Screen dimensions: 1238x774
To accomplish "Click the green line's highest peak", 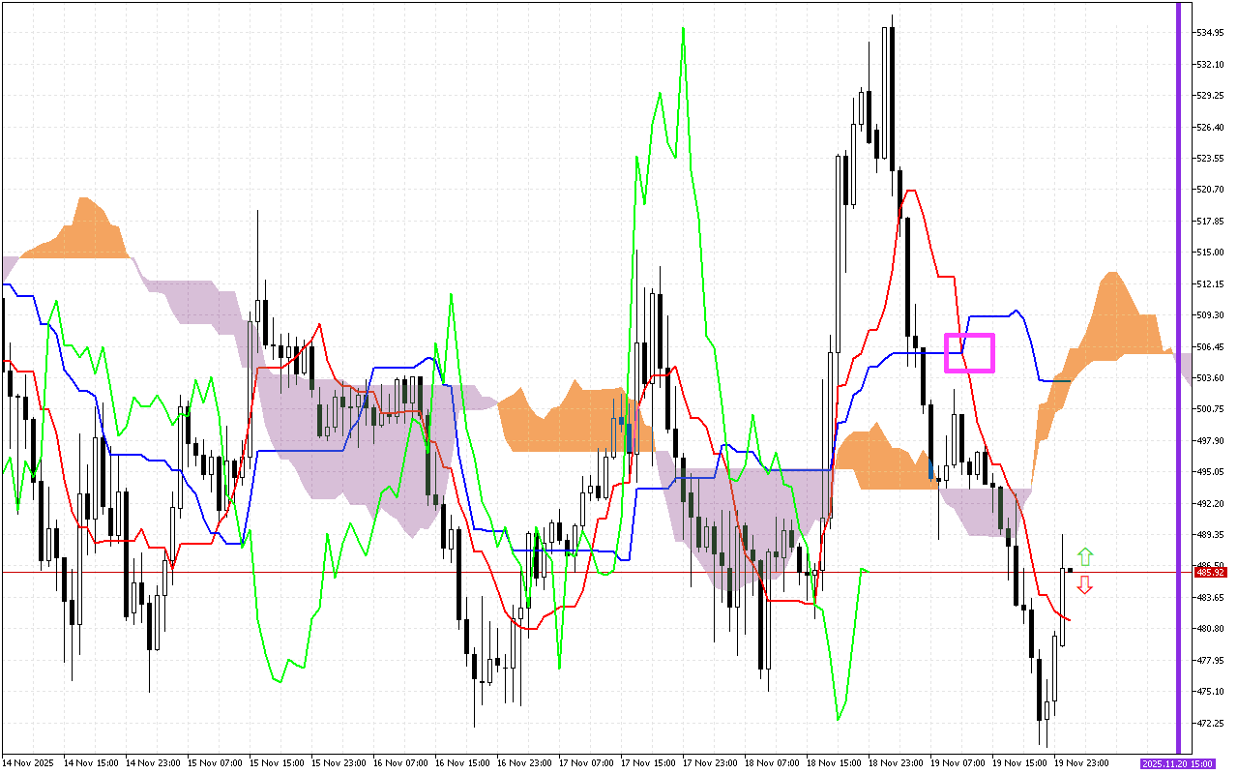I will coord(683,31).
